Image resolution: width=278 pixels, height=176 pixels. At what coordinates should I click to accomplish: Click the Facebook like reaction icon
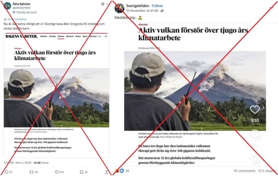pyautogui.click(x=122, y=170)
